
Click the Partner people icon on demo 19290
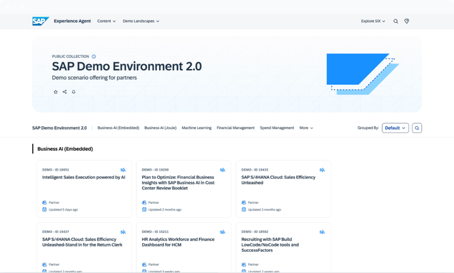click(x=144, y=203)
